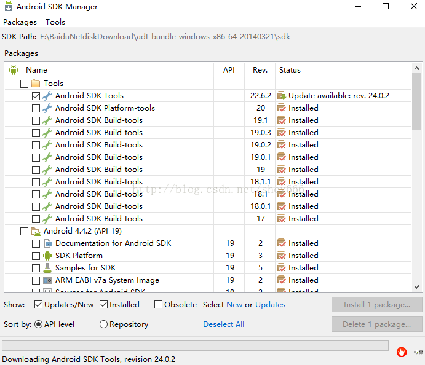The height and width of the screenshot is (365, 425).
Task: Uncheck the Android SDK Tools checkbox
Action: 36,96
